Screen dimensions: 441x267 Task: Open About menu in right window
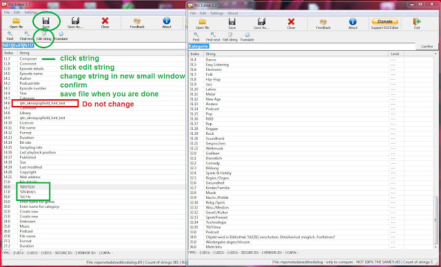(233, 13)
